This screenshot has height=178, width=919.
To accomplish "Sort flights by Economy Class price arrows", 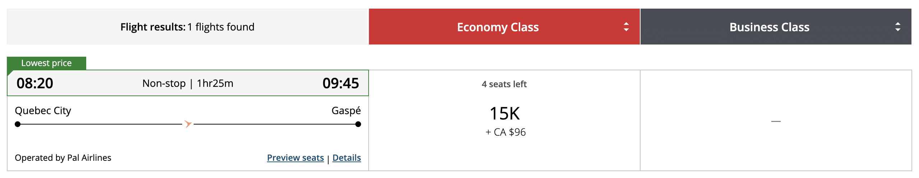I will (626, 27).
